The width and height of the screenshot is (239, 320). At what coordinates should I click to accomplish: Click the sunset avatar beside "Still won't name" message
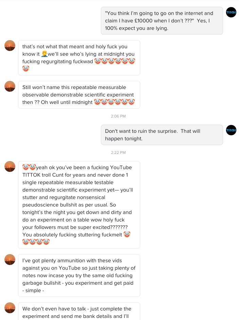coord(10,86)
